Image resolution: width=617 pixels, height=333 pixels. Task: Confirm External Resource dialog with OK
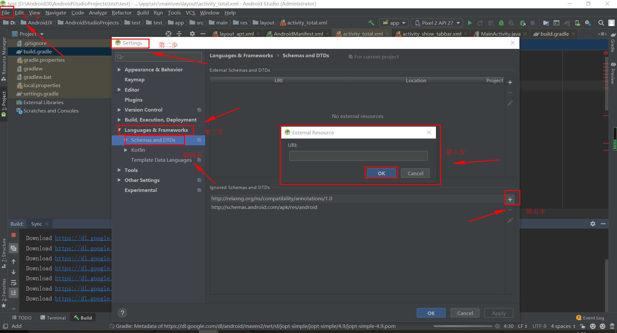381,173
